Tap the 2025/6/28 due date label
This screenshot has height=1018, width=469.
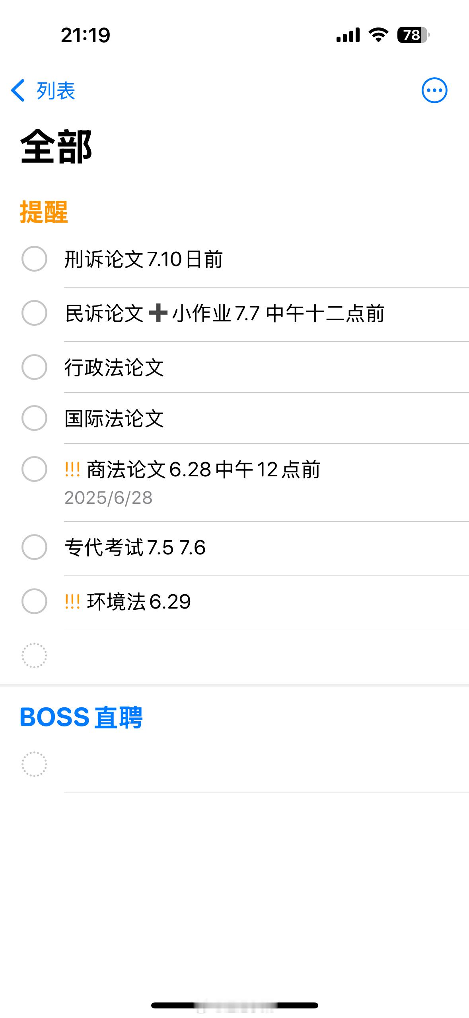coord(108,497)
